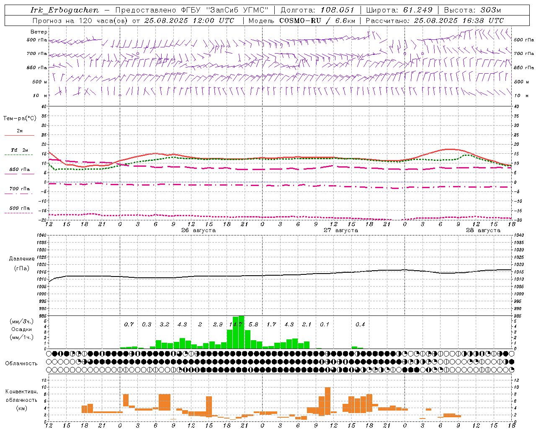
Task: Click the 700 гПа temperature legend line
Action: [x=19, y=194]
